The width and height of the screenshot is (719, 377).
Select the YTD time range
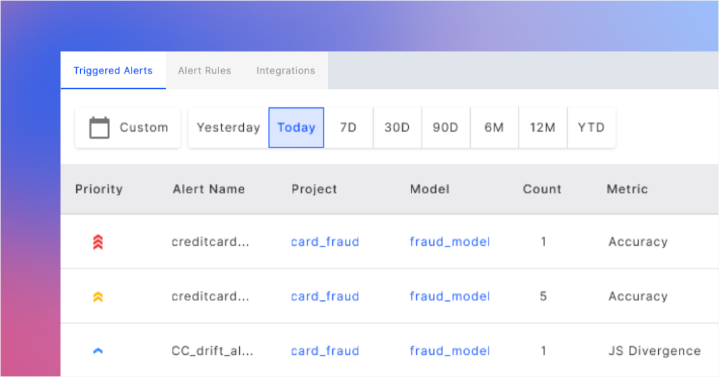pos(592,127)
